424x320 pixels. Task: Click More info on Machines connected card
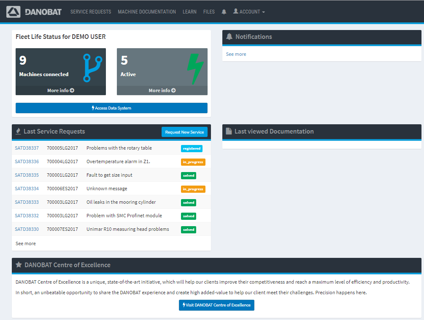[x=61, y=90]
